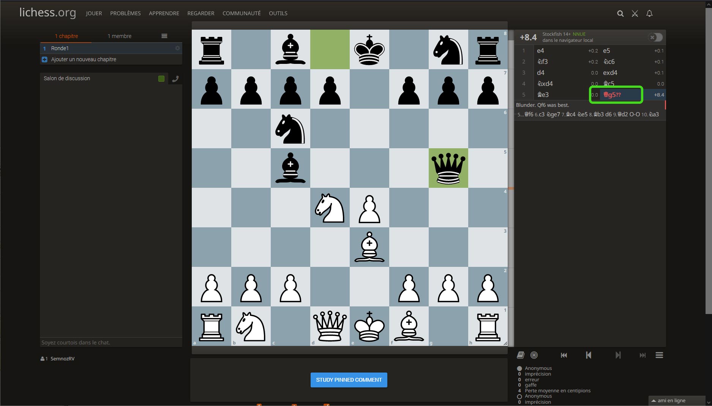Open the notifications bell
The width and height of the screenshot is (712, 406).
click(649, 14)
